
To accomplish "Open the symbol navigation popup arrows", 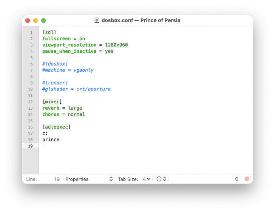I will [236, 179].
